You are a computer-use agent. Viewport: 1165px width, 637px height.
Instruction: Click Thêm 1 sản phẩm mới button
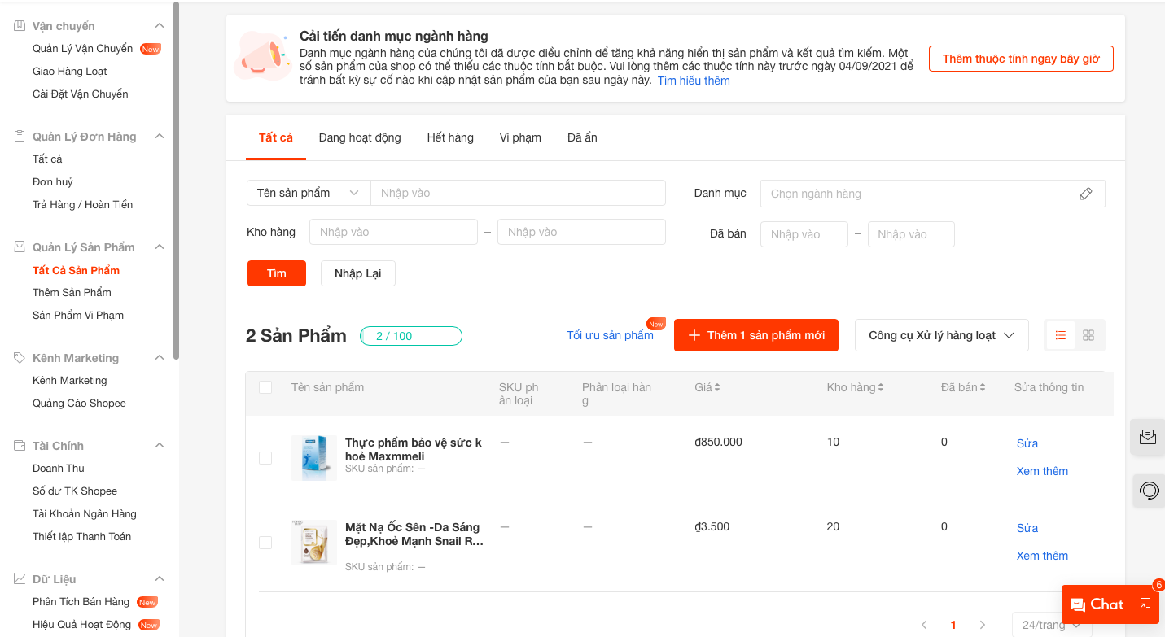(756, 335)
